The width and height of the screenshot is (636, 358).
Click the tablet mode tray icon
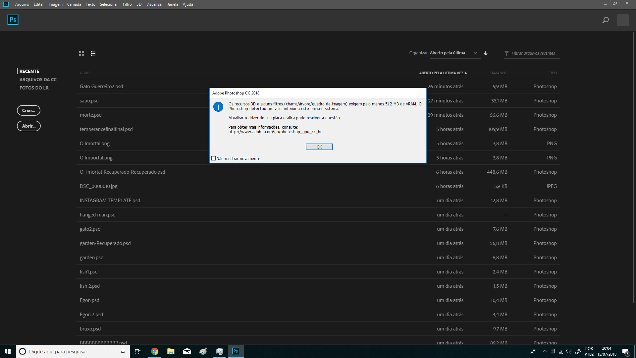coord(553,351)
